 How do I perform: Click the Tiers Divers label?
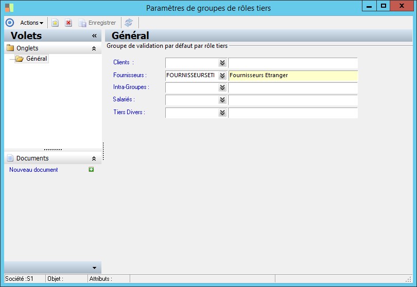pyautogui.click(x=129, y=112)
